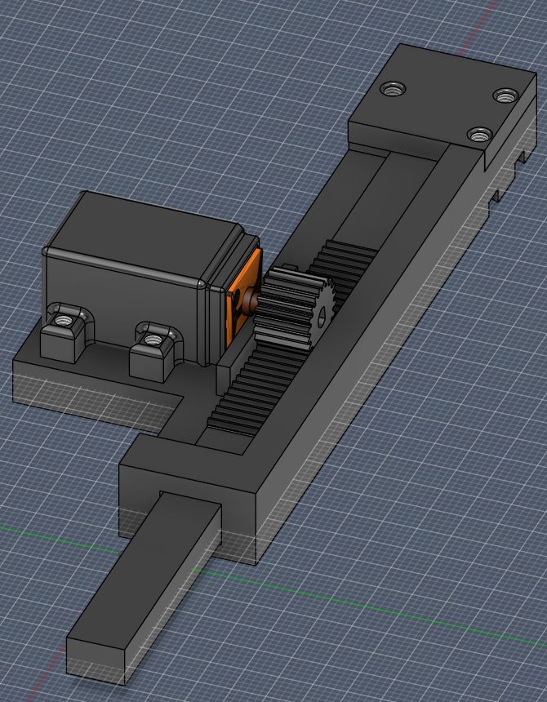Select the leftmost threaded hole on top plate
547x702 pixels.
[x=393, y=89]
